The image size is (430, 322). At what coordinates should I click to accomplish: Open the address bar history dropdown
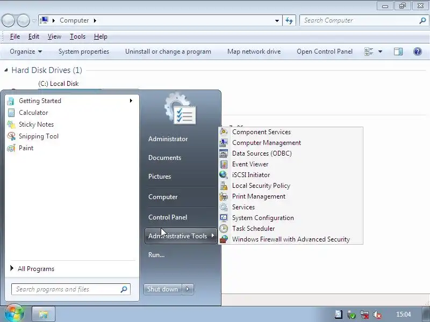coord(277,20)
